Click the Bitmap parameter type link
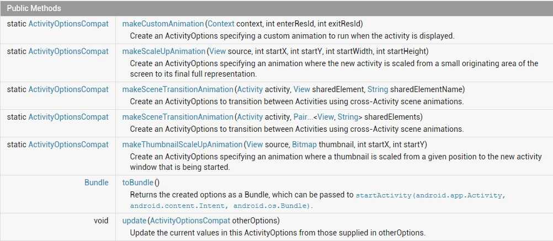553x241 pixels. (304, 144)
